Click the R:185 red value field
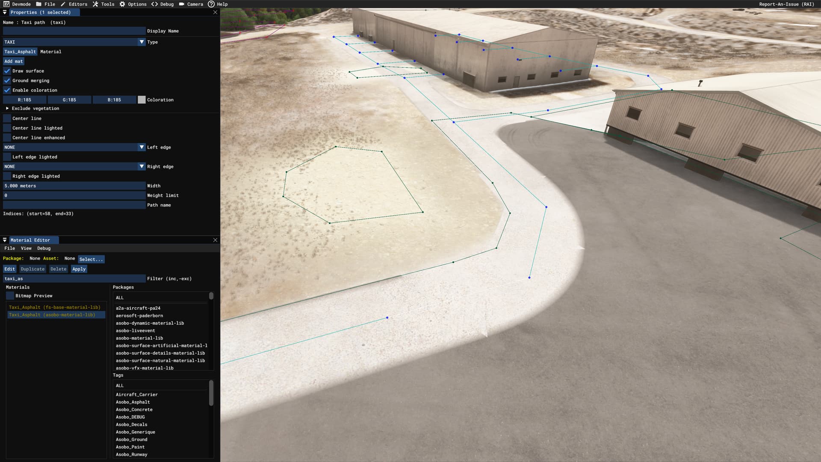The image size is (821, 462). (x=24, y=100)
